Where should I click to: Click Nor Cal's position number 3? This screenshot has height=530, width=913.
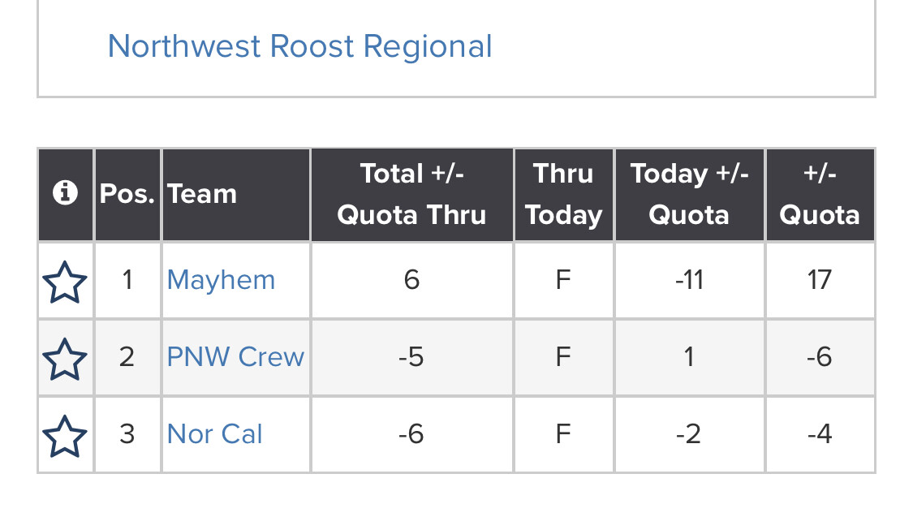pos(127,434)
